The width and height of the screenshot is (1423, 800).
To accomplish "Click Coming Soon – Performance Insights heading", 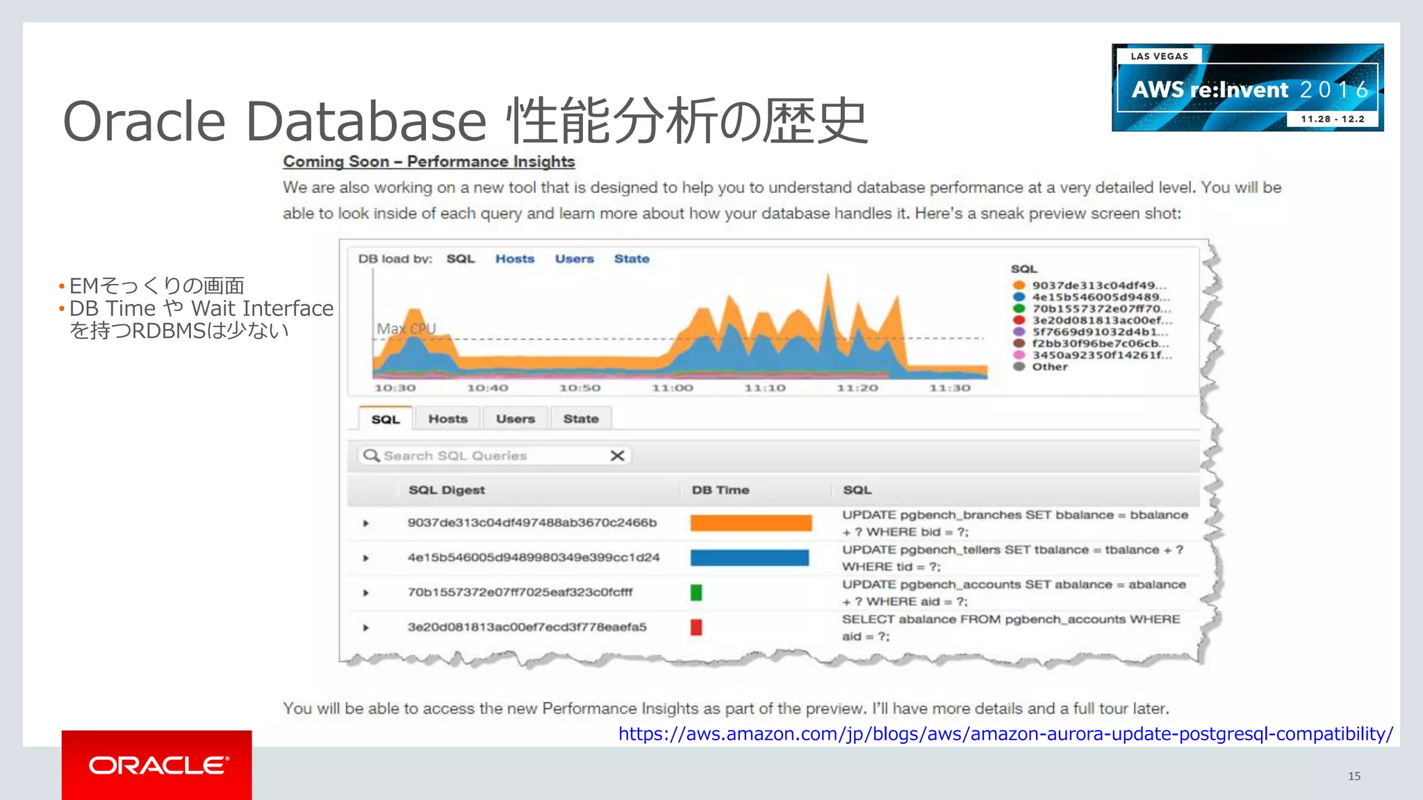I will point(429,161).
